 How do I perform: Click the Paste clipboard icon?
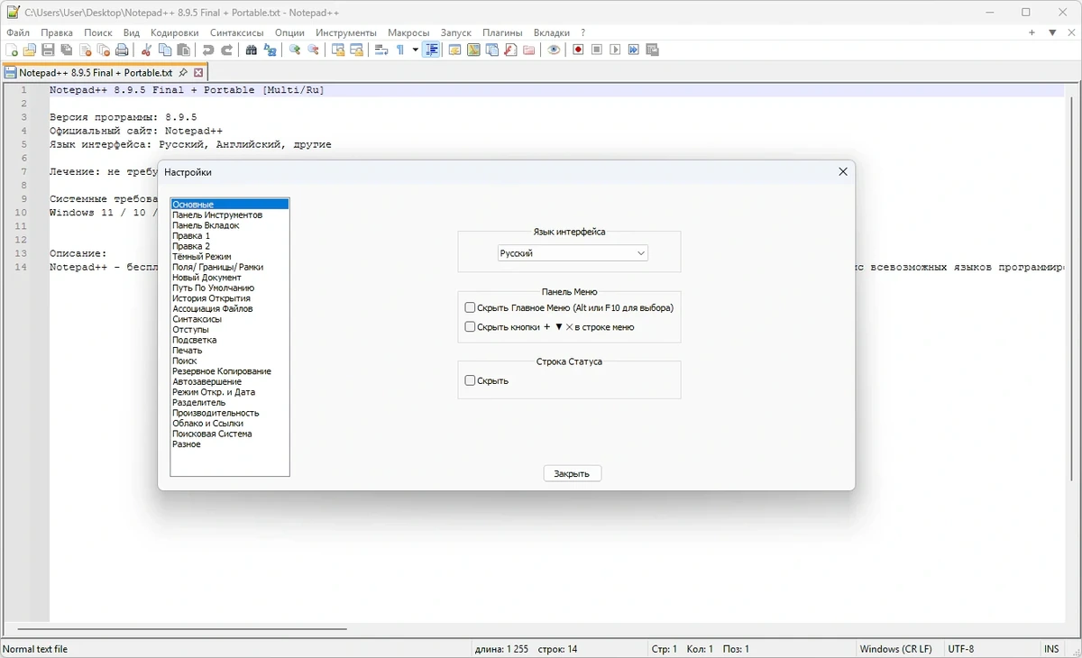pos(183,50)
